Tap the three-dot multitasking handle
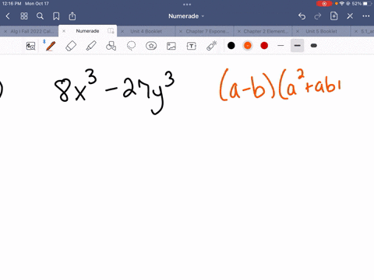 click(x=187, y=4)
